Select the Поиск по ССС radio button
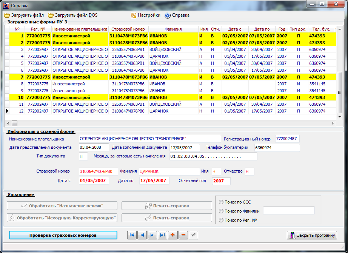This screenshot has height=253, width=348. pyautogui.click(x=221, y=202)
